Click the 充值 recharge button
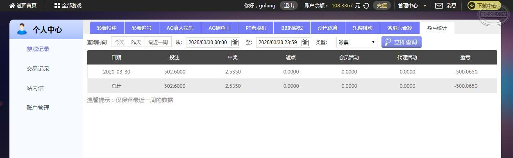Screen dimensions: 513x158 coord(381,6)
